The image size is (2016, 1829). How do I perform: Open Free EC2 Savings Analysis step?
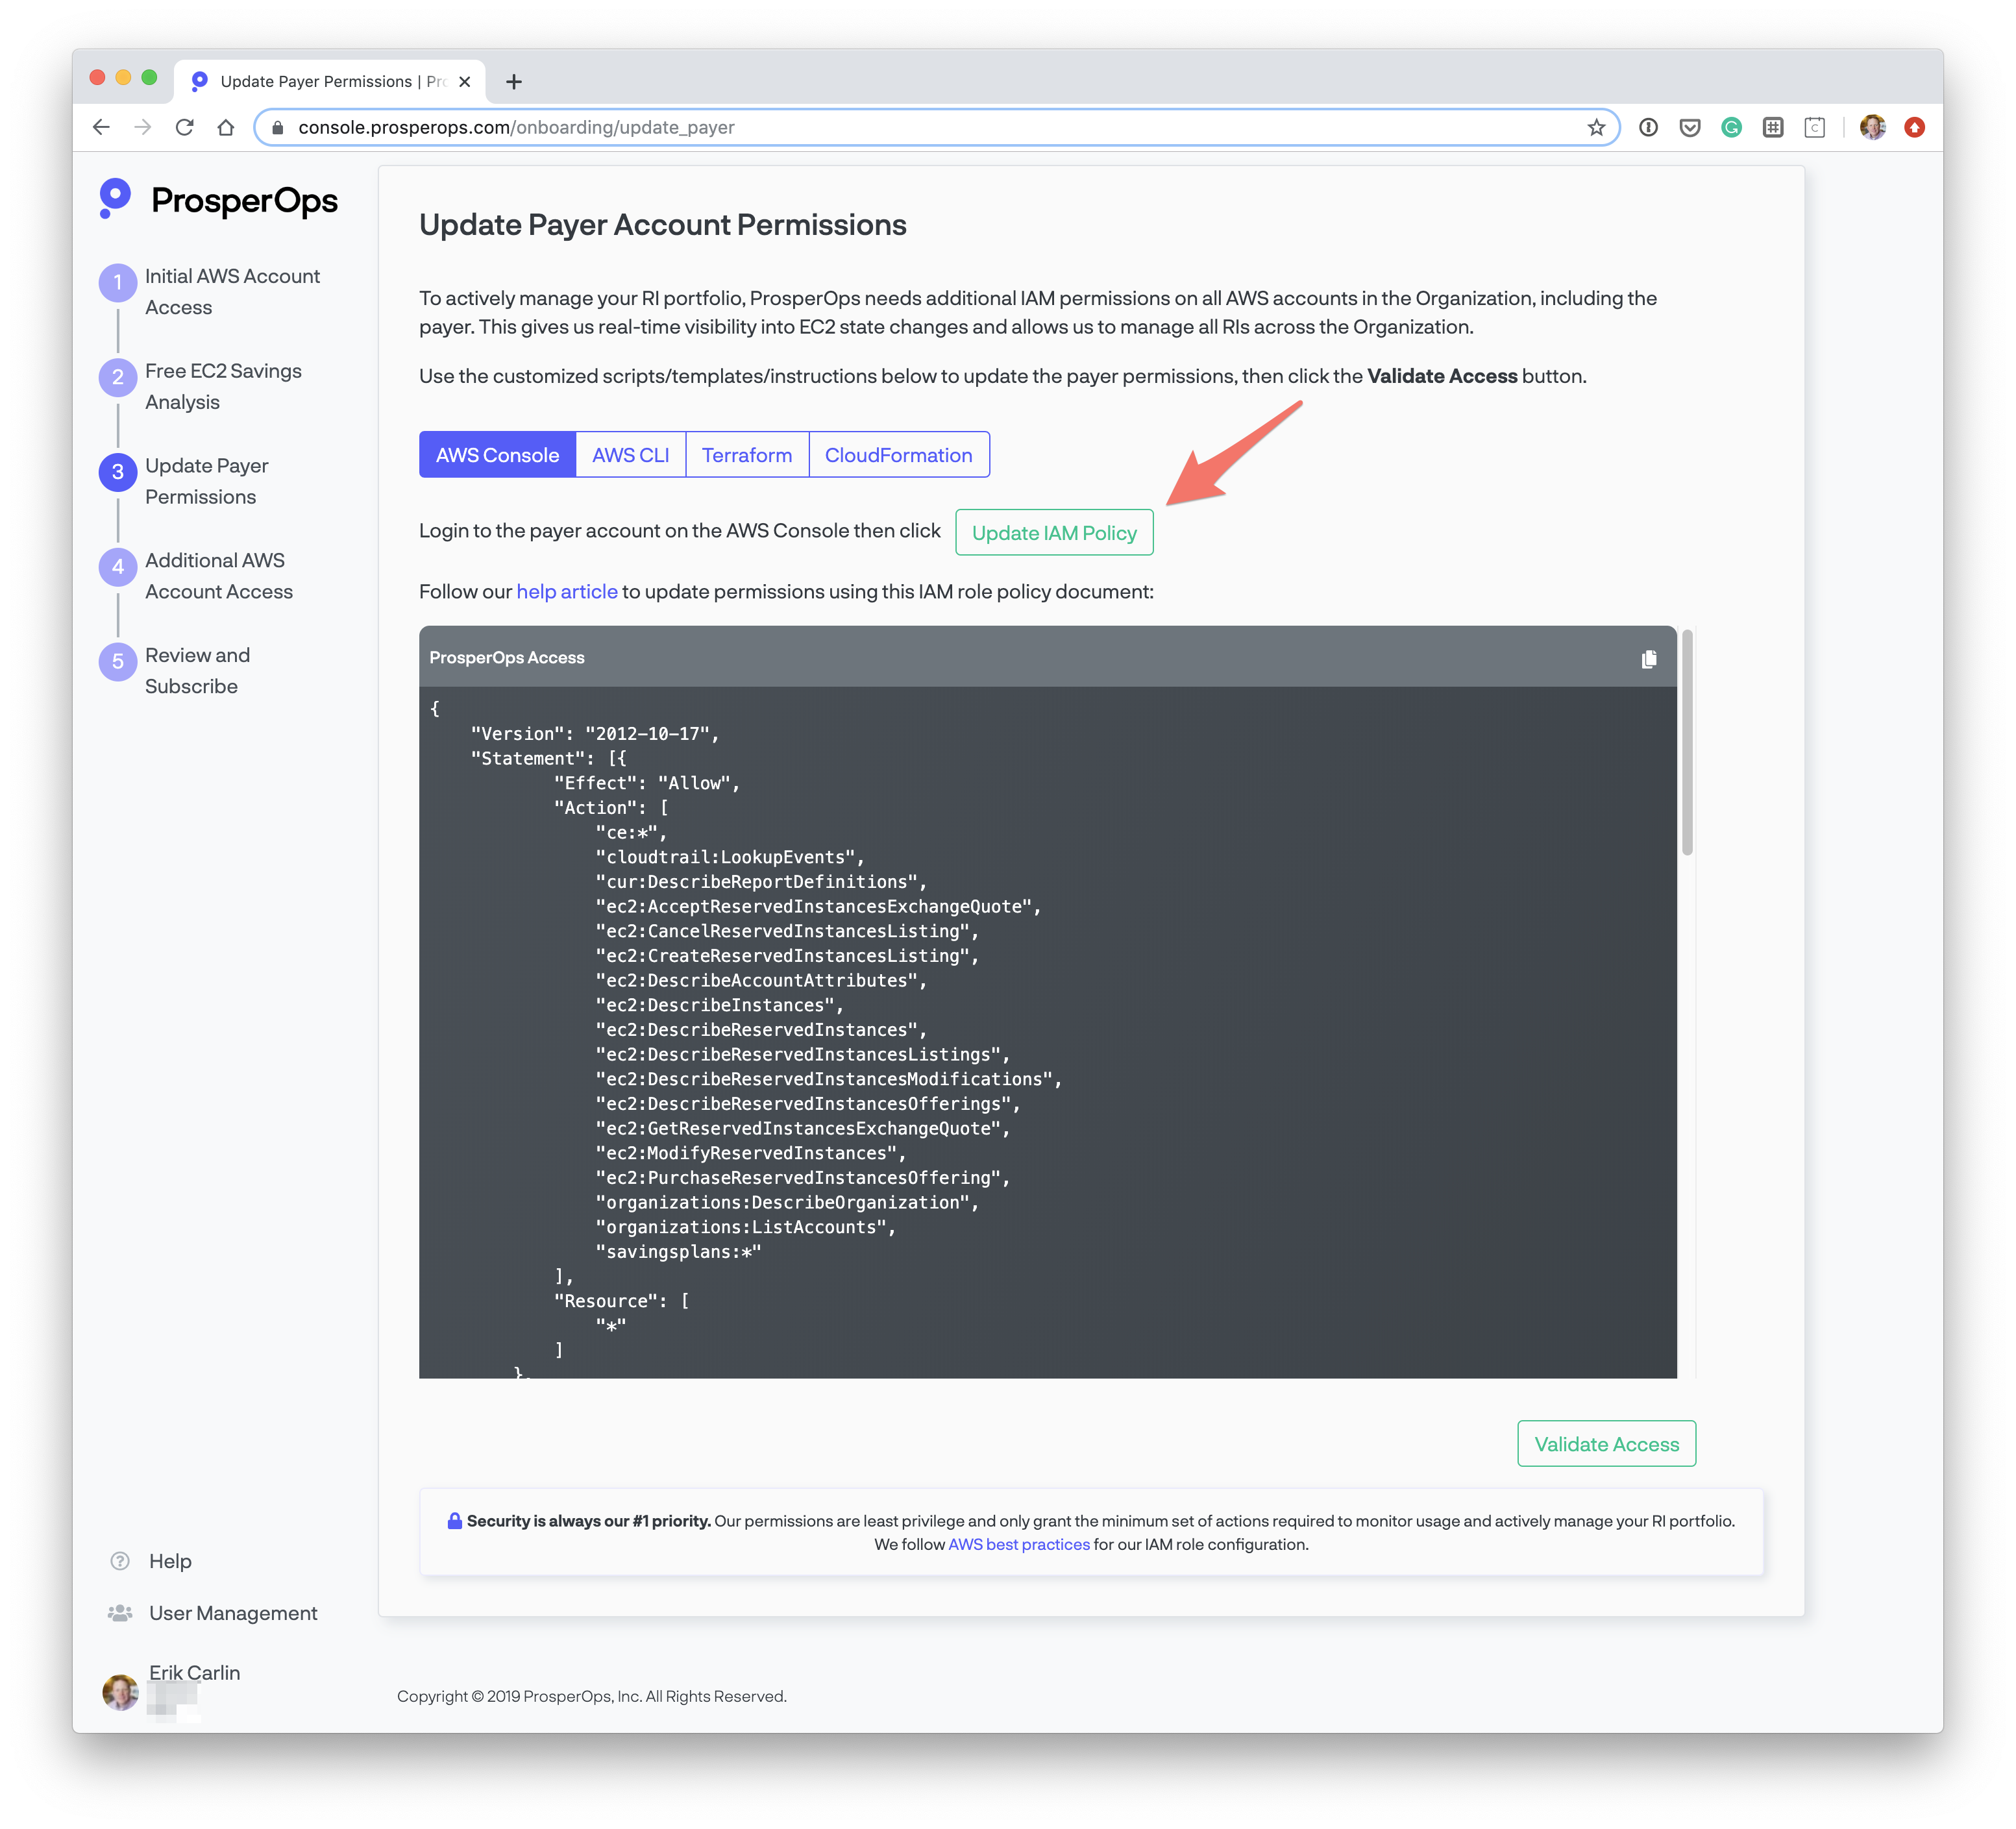[x=223, y=387]
